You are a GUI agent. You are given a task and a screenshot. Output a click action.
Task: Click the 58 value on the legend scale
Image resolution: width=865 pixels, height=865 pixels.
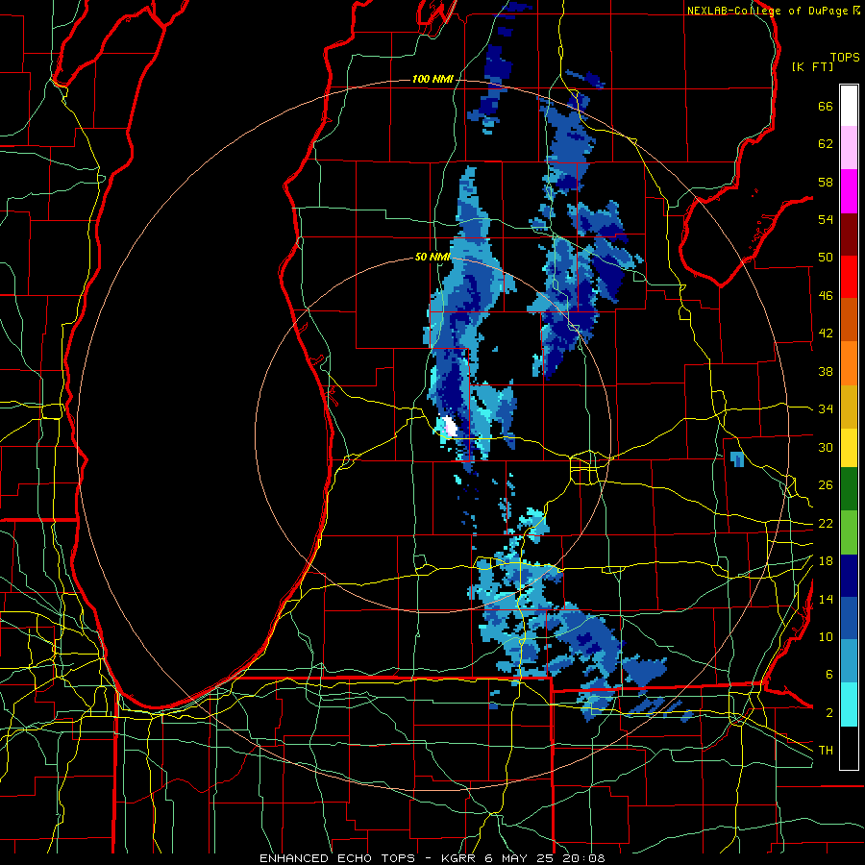[x=826, y=182]
